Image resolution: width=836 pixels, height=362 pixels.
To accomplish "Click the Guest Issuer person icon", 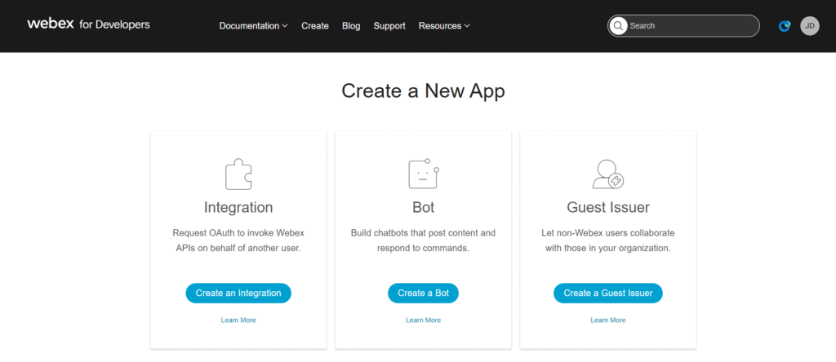I will click(608, 174).
